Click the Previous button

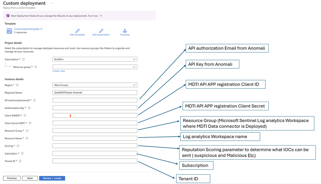[12, 178]
